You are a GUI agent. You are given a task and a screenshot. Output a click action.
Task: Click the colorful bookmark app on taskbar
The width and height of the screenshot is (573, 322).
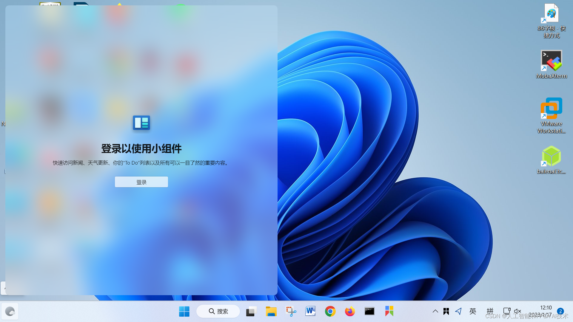tap(389, 311)
